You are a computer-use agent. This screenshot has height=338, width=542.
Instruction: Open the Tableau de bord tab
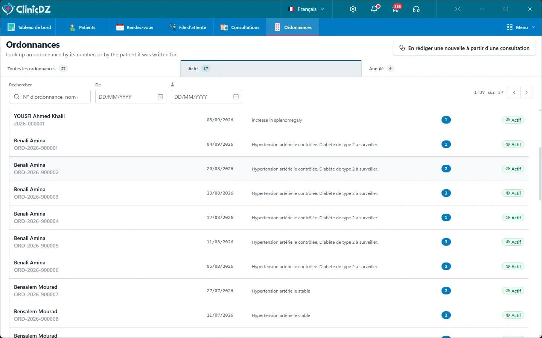(29, 27)
